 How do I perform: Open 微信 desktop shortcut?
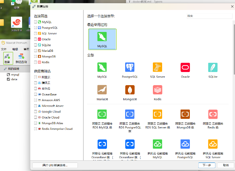(16, 5)
